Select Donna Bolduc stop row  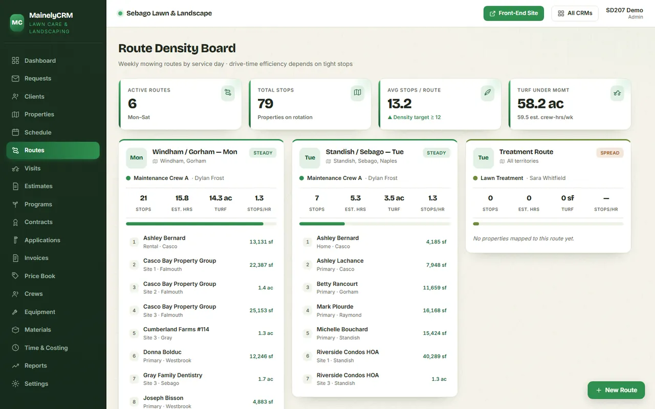tap(201, 356)
